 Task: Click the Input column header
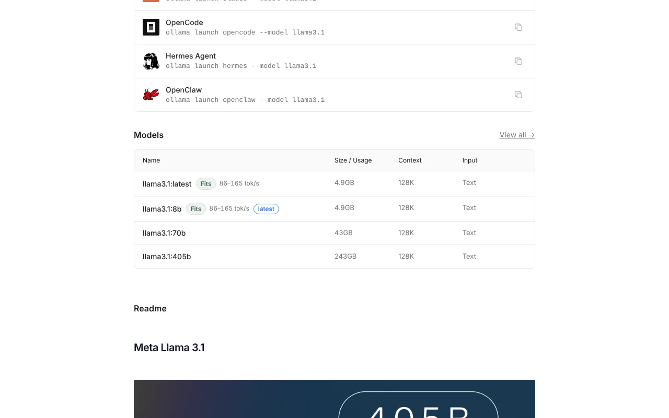point(470,160)
